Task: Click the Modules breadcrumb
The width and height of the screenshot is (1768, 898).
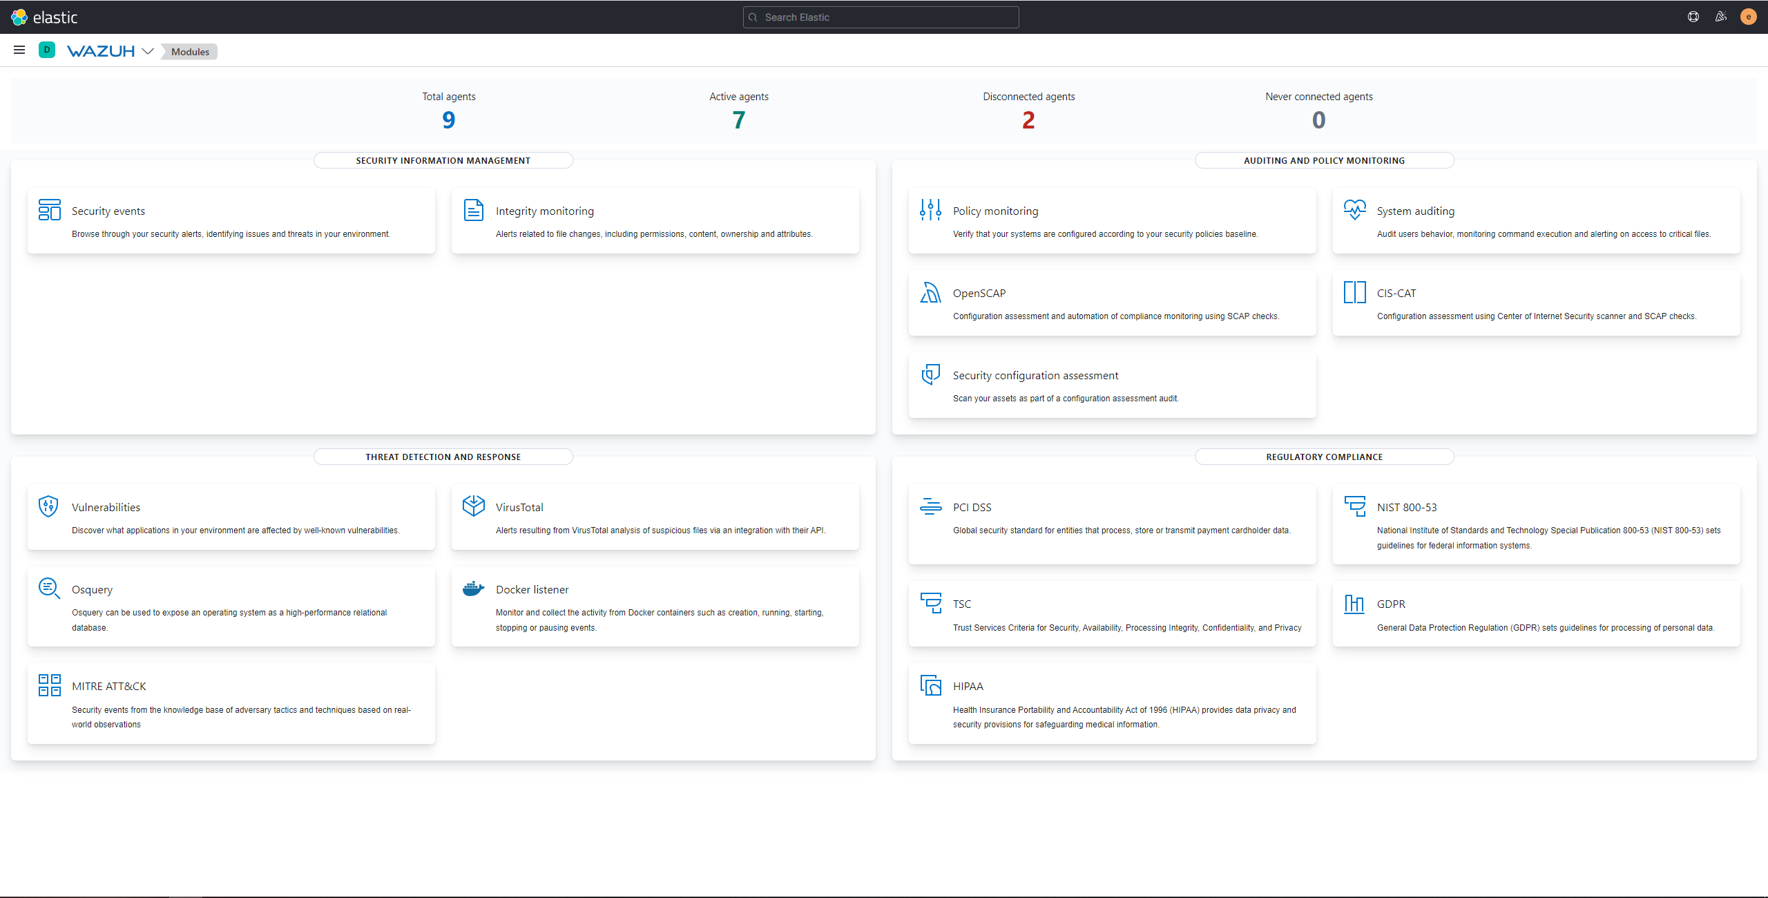Action: 190,52
